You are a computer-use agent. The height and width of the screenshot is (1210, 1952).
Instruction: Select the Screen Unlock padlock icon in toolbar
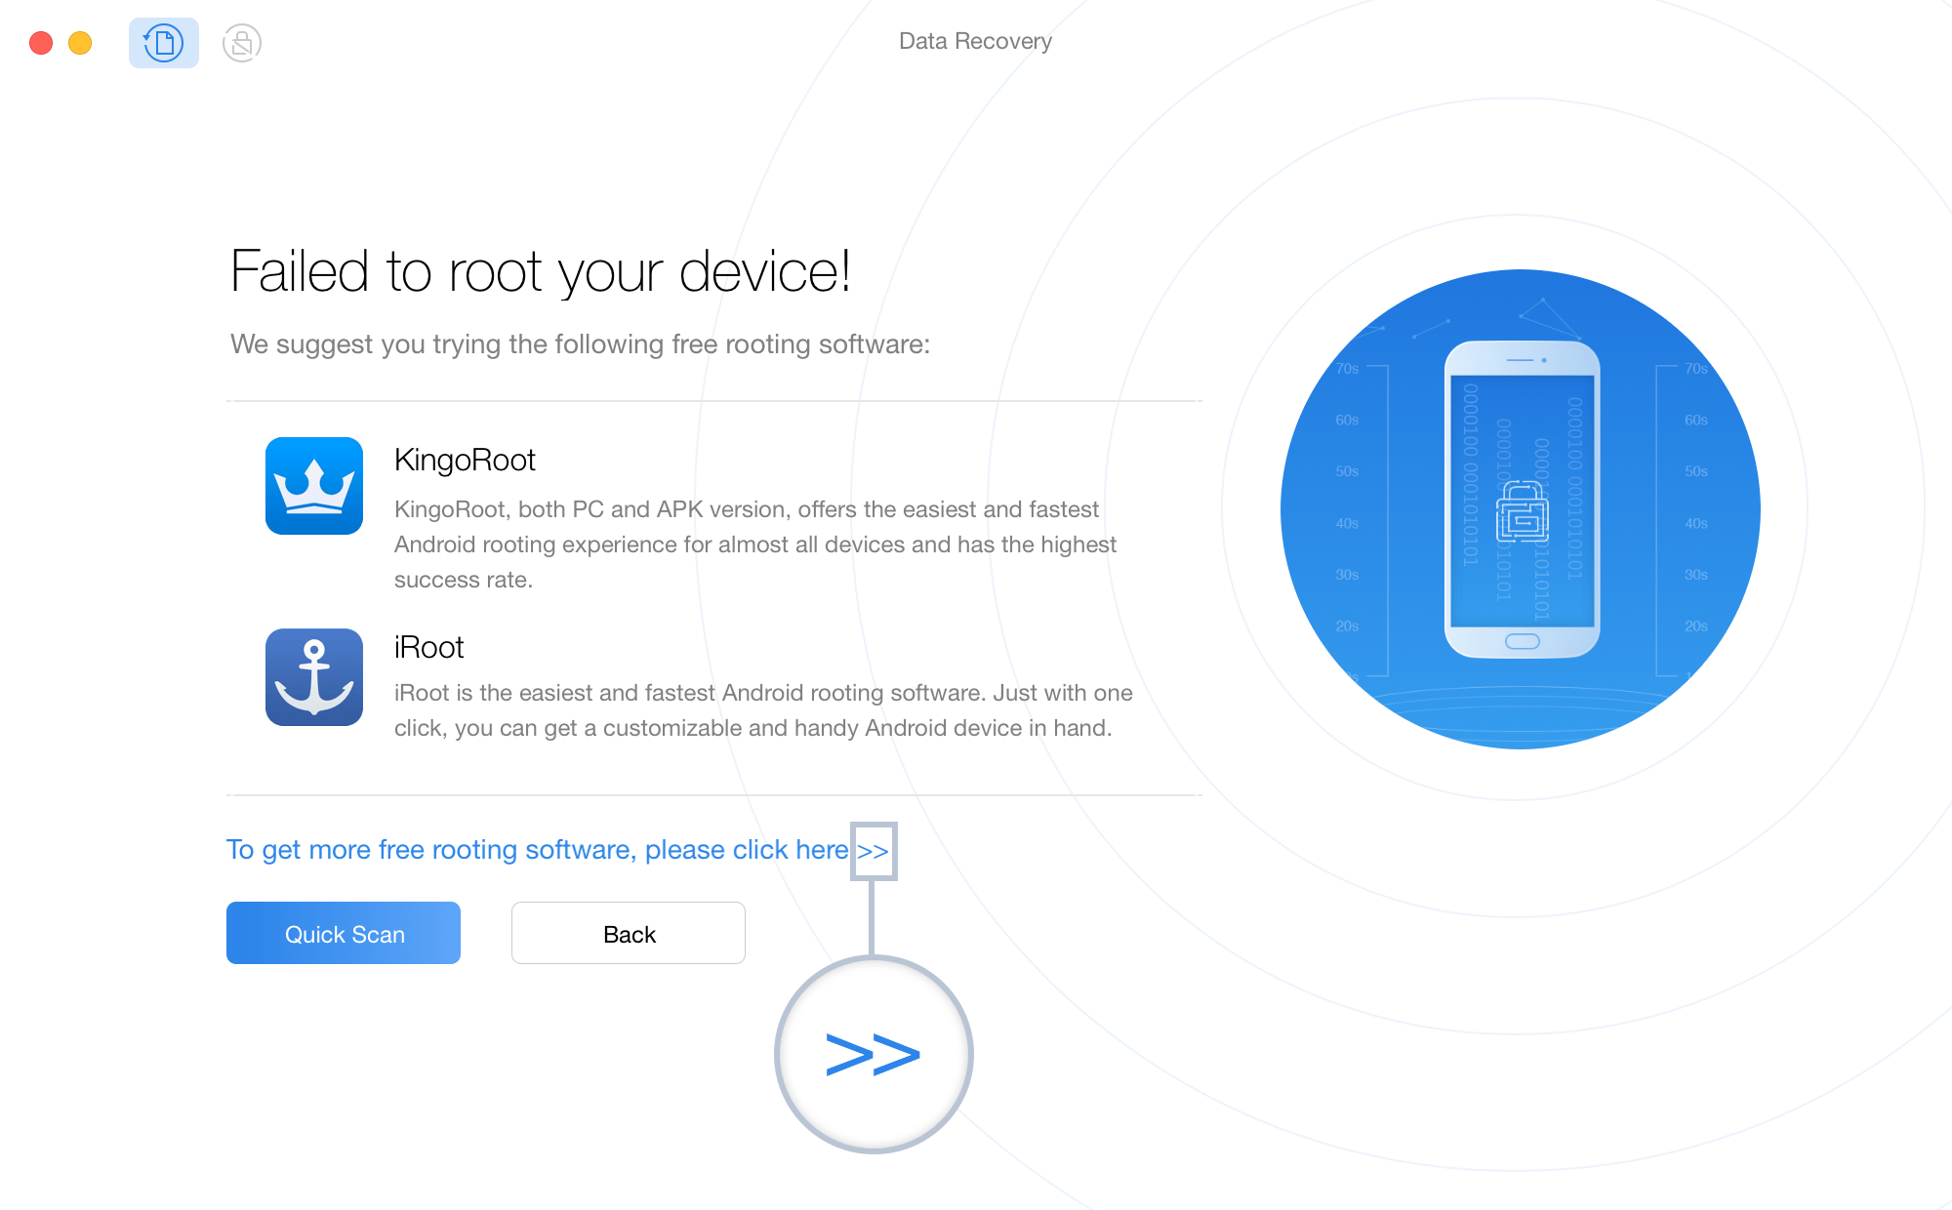coord(241,43)
